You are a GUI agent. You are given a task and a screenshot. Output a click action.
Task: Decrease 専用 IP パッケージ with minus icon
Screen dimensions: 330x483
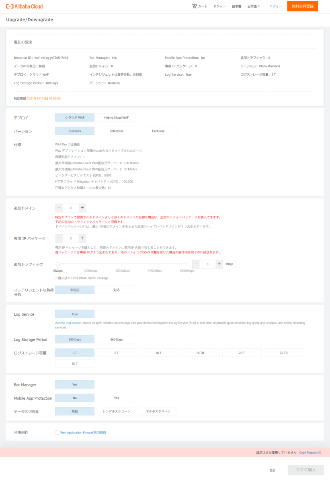(x=59, y=238)
